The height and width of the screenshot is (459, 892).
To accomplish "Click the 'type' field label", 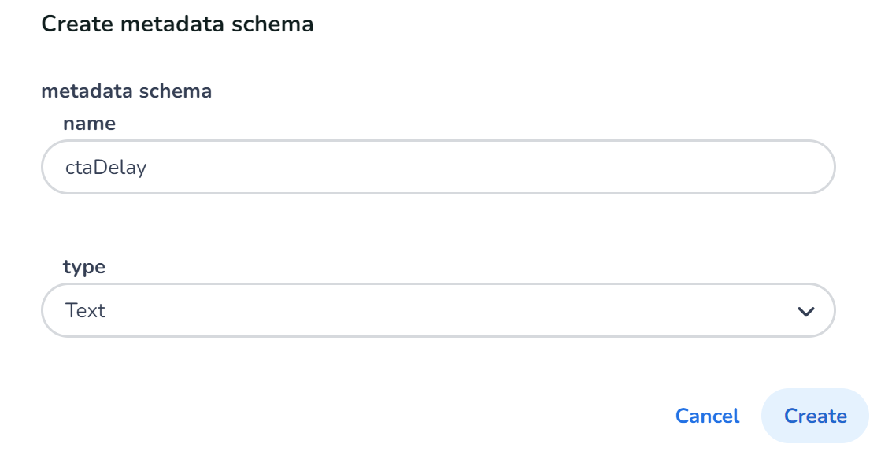I will pos(84,267).
